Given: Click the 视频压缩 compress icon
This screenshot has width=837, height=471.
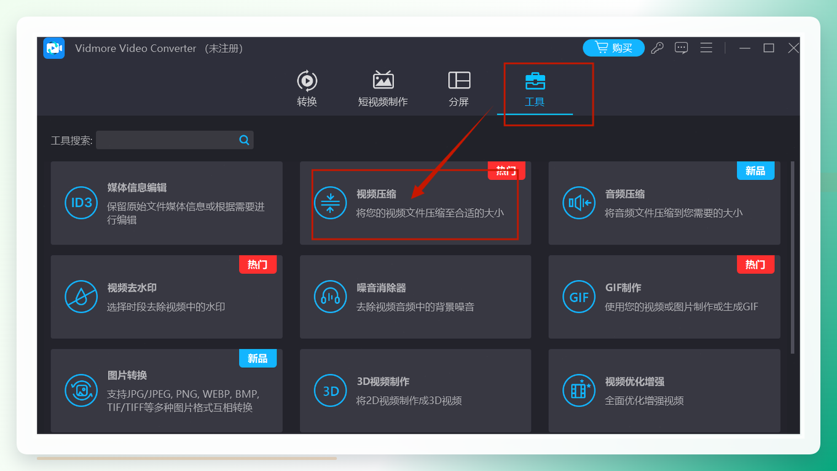Looking at the screenshot, I should [331, 203].
